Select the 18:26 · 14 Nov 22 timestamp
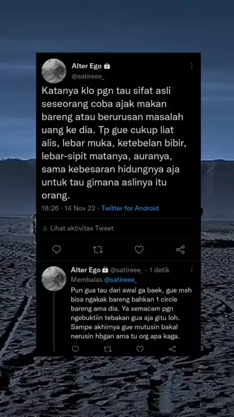 pyautogui.click(x=68, y=208)
